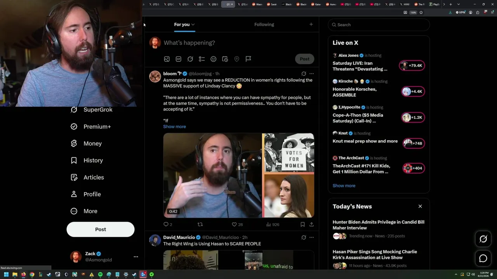
Task: Open bloom's profile avatar
Action: click(x=155, y=76)
